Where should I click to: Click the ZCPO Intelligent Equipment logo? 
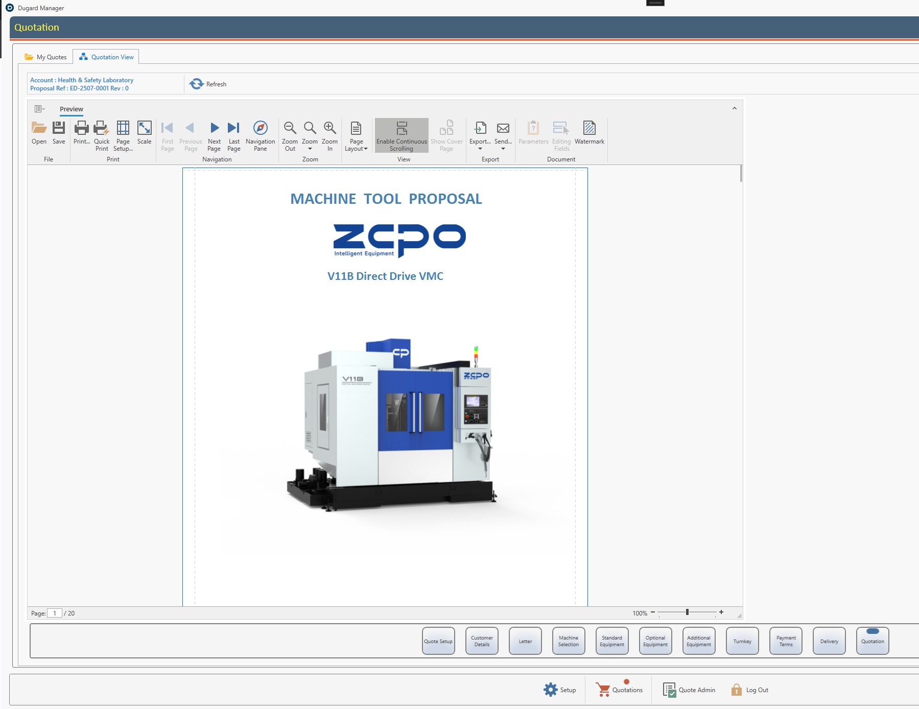coord(399,240)
